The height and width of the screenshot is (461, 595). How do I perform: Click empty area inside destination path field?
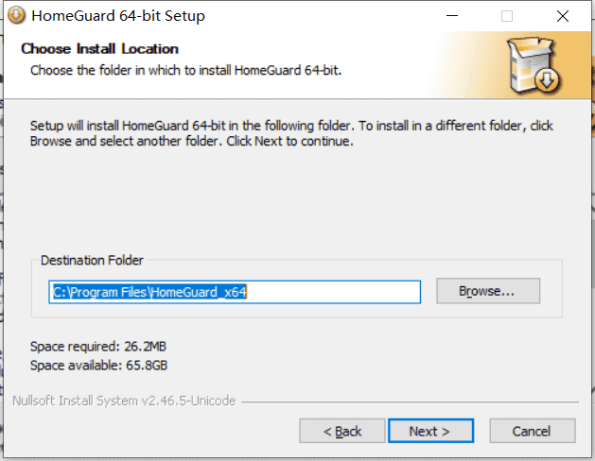(x=334, y=292)
